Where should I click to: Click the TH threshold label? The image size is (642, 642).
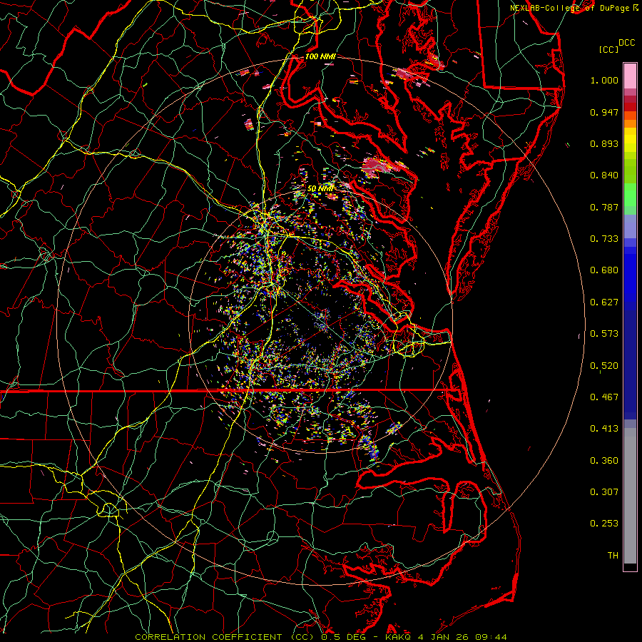(x=613, y=556)
